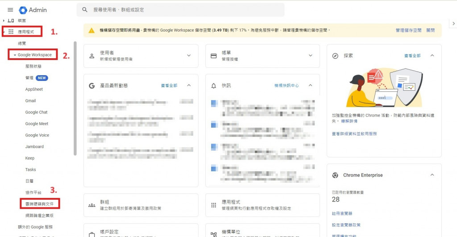Open Jamboard in the sidebar
This screenshot has height=237, width=457.
point(34,147)
